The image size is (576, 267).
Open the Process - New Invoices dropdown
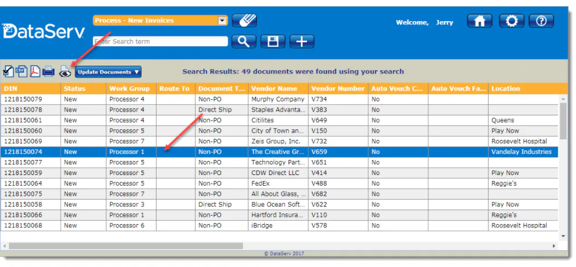click(x=160, y=21)
